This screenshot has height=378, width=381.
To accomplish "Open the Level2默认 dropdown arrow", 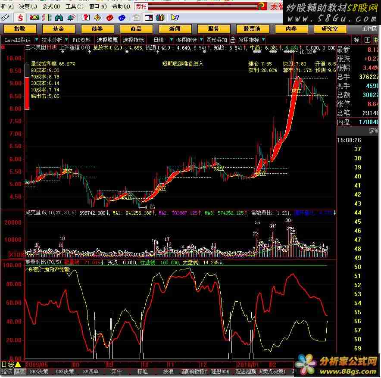I will (x=36, y=39).
